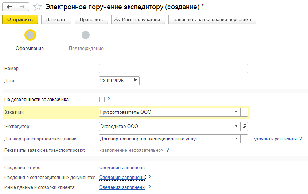Click the Реквизиты заявок на транспортировку label
This screenshot has height=194, width=308.
(x=44, y=150)
